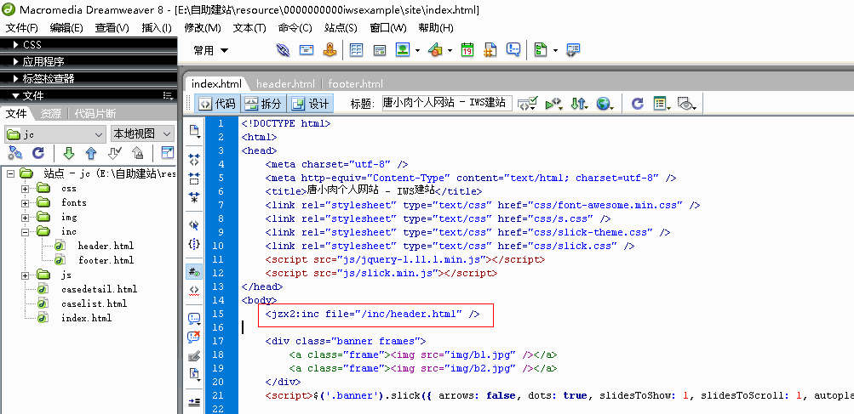Open Visual Aids eye menu
This screenshot has width=854, height=414.
point(687,104)
